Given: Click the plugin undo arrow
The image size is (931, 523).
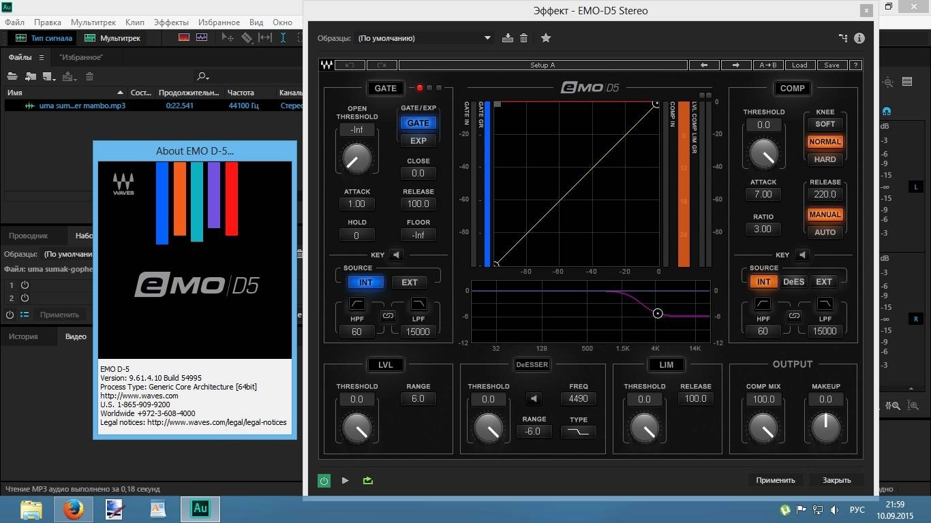Looking at the screenshot, I should click(x=350, y=65).
